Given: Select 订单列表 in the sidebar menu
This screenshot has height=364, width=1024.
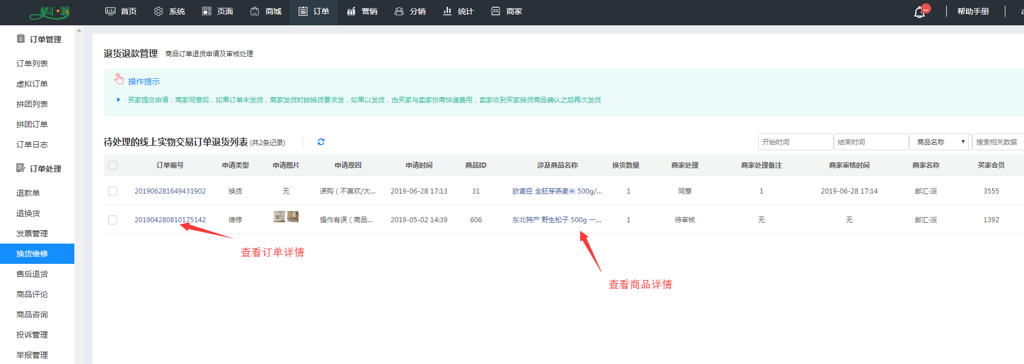Looking at the screenshot, I should (x=32, y=64).
